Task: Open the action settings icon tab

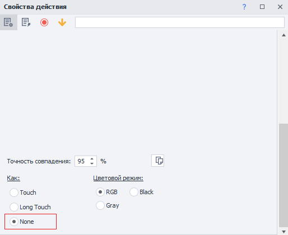Action: point(8,22)
